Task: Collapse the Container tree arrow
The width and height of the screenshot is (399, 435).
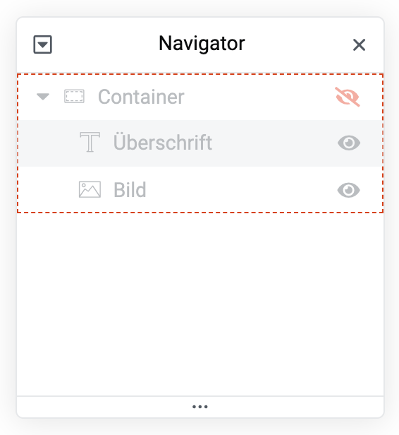Action: (x=43, y=97)
